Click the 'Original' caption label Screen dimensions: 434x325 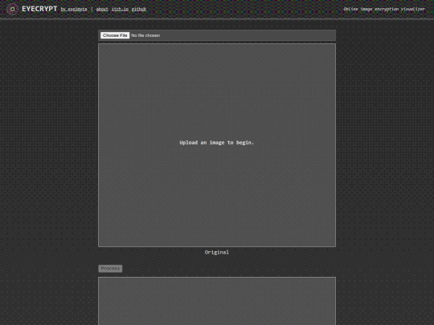tap(217, 252)
